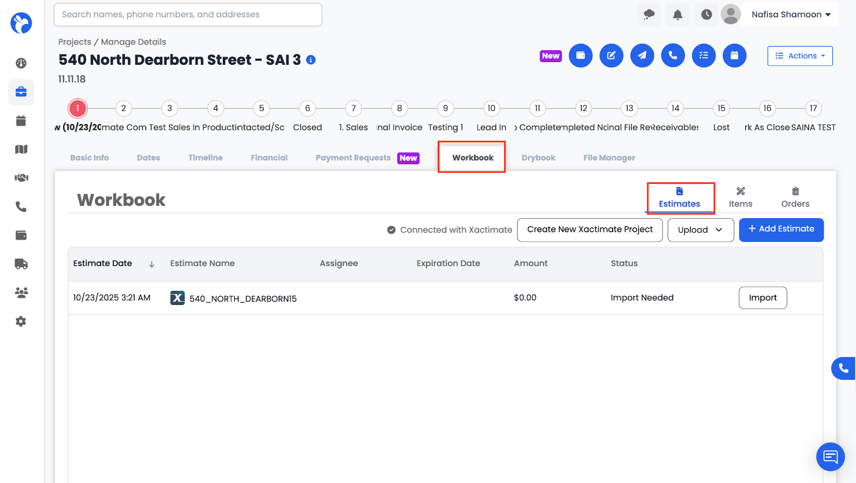Viewport: 856px width, 483px height.
Task: Click the paper plane send icon near Actions
Action: (642, 55)
